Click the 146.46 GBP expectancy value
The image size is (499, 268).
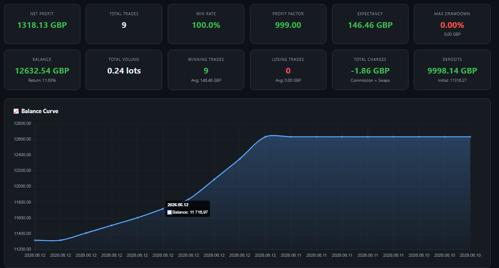[x=370, y=25]
